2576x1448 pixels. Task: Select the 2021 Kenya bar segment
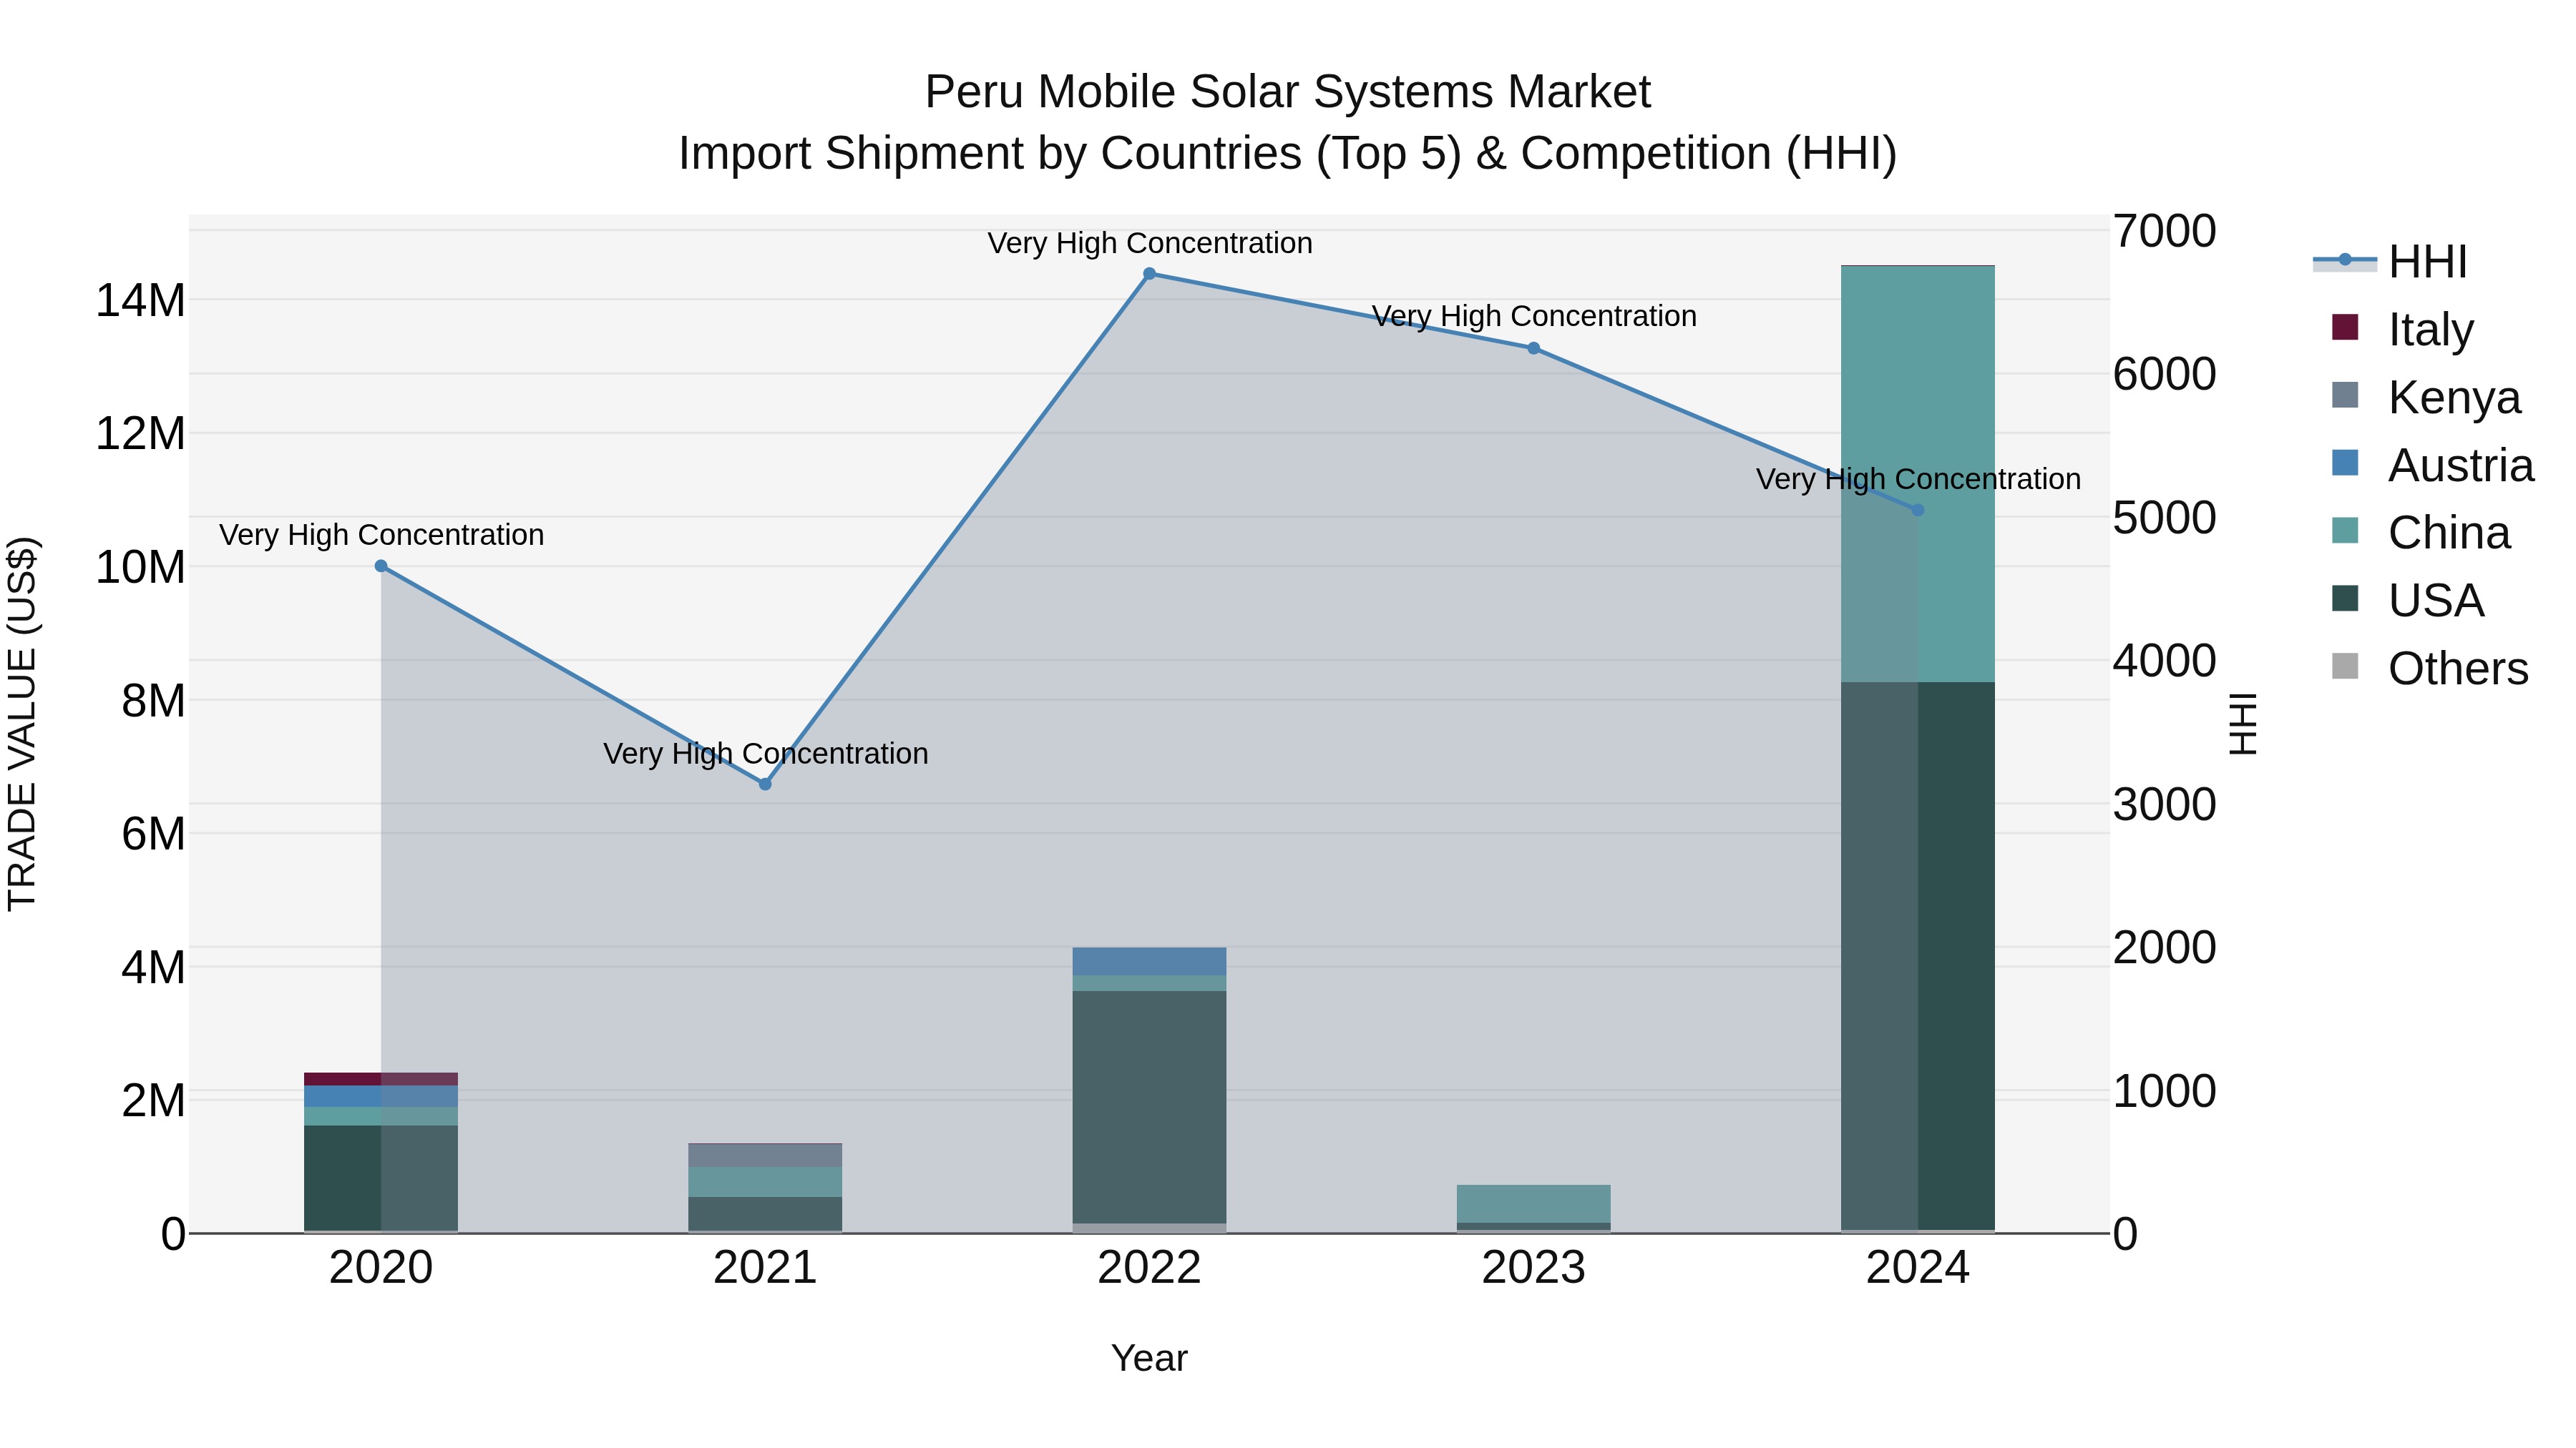pos(765,1156)
